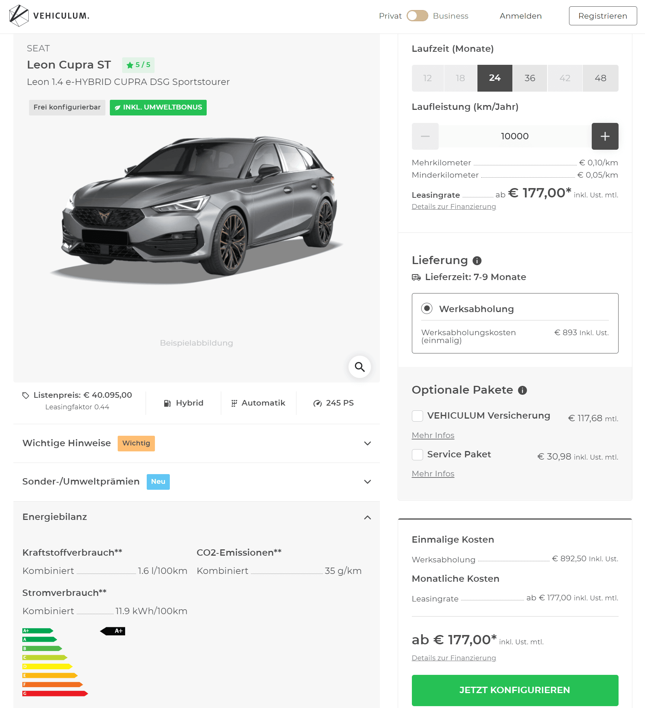Click the '€ 0,10/km' Mehrkilometer value
The image size is (645, 708).
coord(599,163)
